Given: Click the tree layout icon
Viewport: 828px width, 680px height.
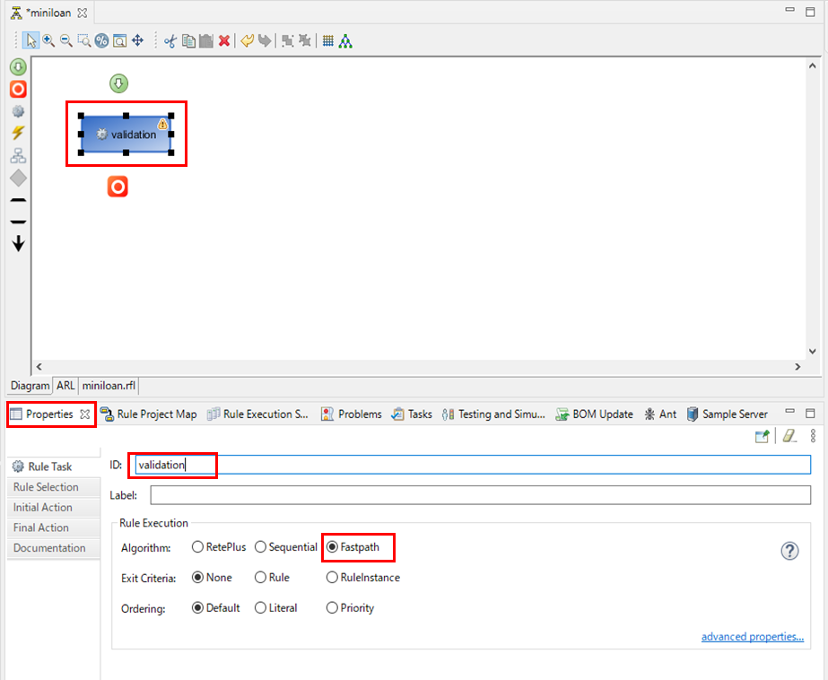Looking at the screenshot, I should [345, 40].
